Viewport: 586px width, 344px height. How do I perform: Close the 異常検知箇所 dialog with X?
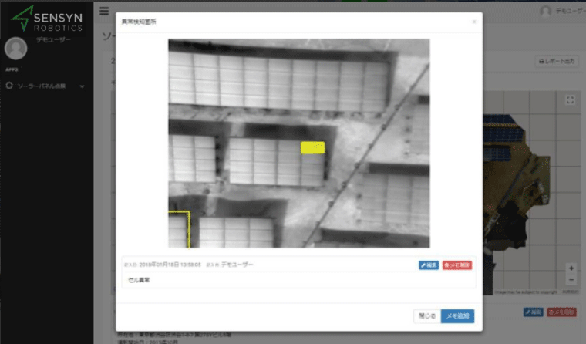tap(473, 22)
